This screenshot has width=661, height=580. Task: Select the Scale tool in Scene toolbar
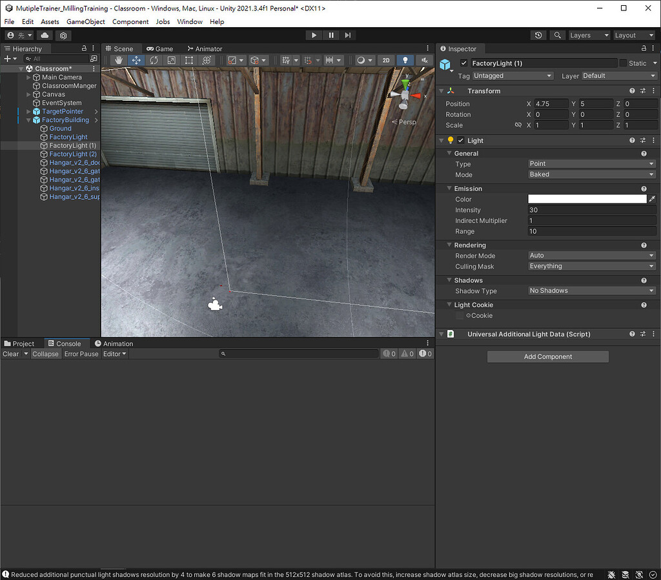[171, 60]
